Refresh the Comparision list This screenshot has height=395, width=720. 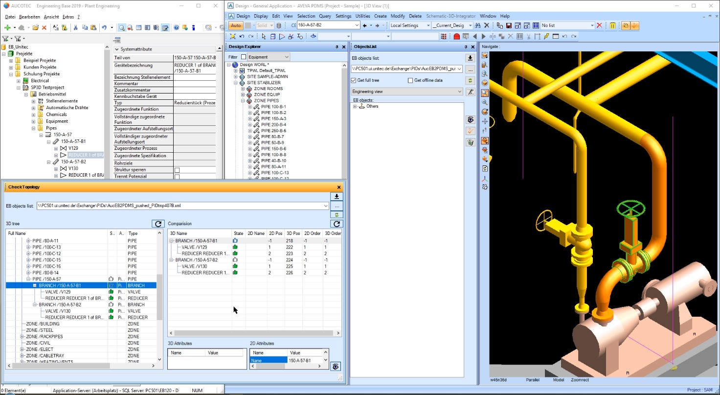pos(336,224)
